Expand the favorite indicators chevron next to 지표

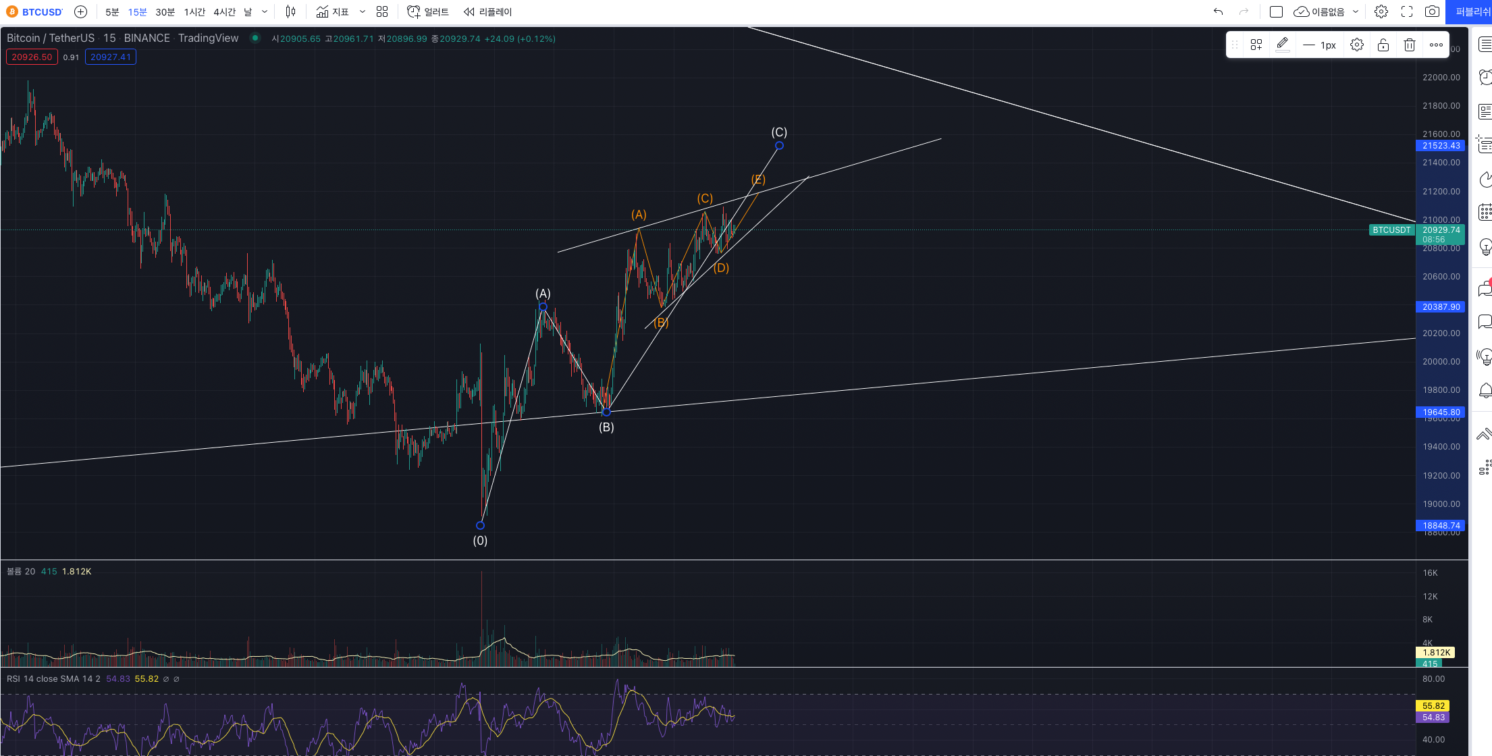[363, 11]
